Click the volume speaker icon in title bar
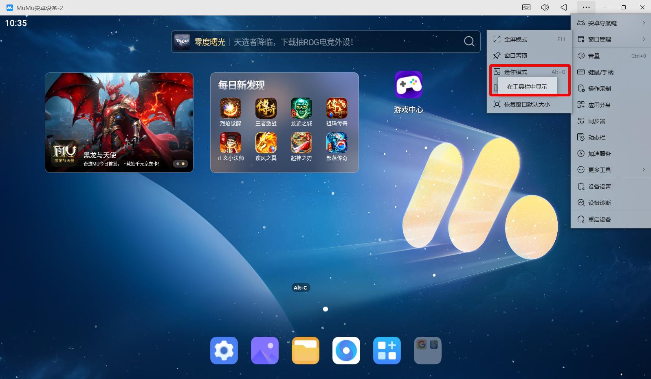Viewport: 651px width, 379px height. 545,7
